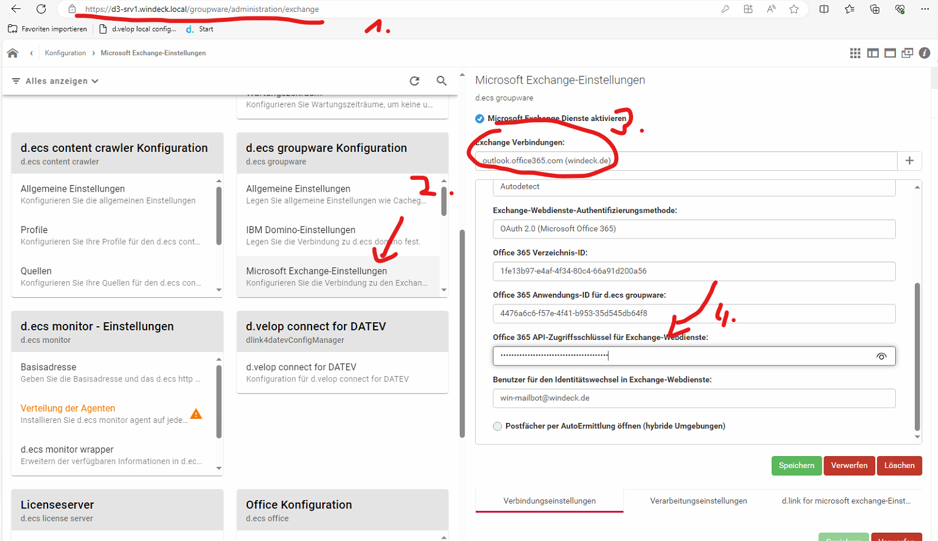938x541 pixels.
Task: Open Exchange-Webdienste-Authentifizierungsmethode dropdown
Action: pos(693,229)
